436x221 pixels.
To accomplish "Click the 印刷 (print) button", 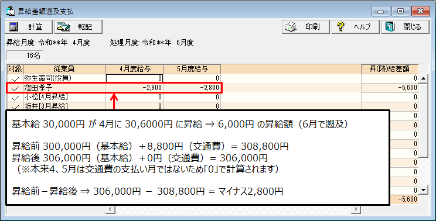I will (x=305, y=27).
